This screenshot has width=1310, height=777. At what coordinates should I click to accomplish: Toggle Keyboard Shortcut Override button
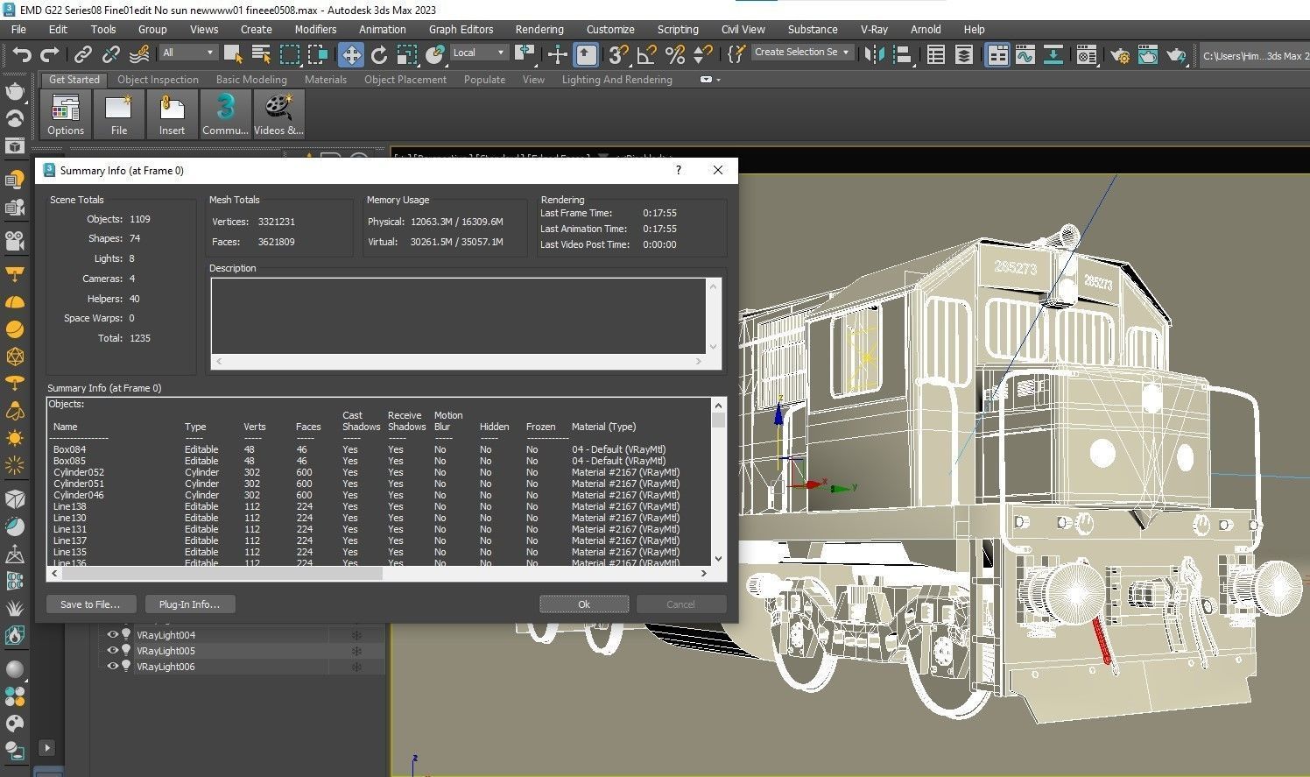click(586, 55)
